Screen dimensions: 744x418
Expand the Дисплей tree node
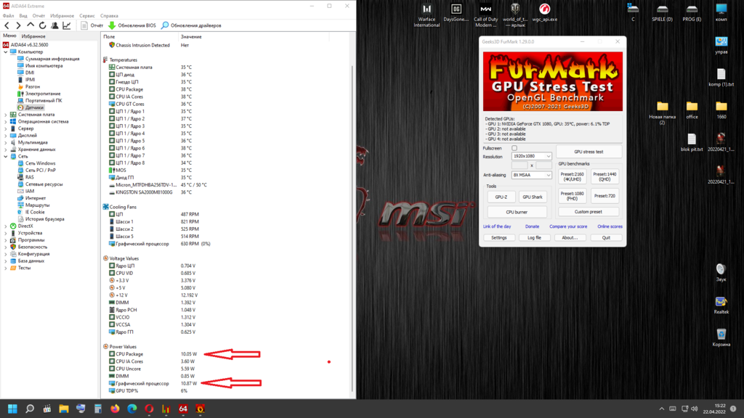pos(6,136)
